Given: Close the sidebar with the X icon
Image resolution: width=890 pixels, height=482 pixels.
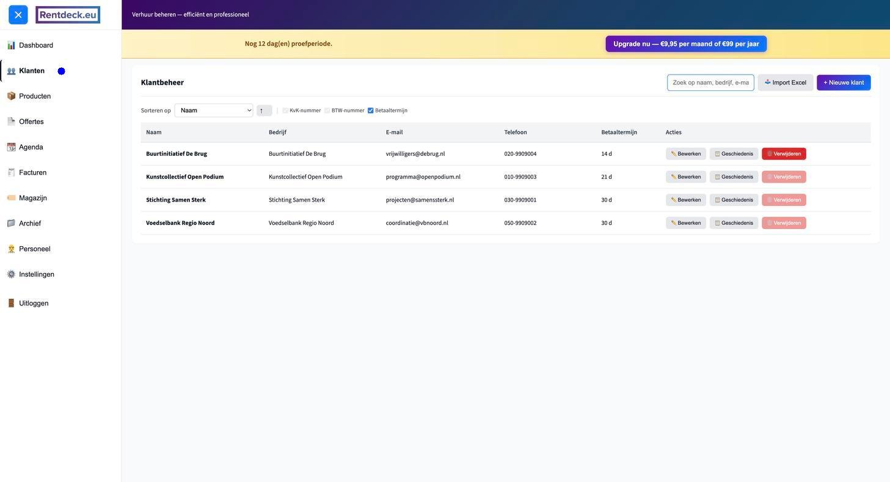Looking at the screenshot, I should pos(18,15).
